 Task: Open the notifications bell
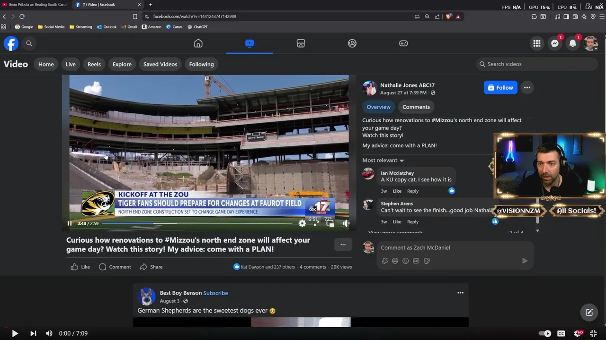(x=573, y=43)
